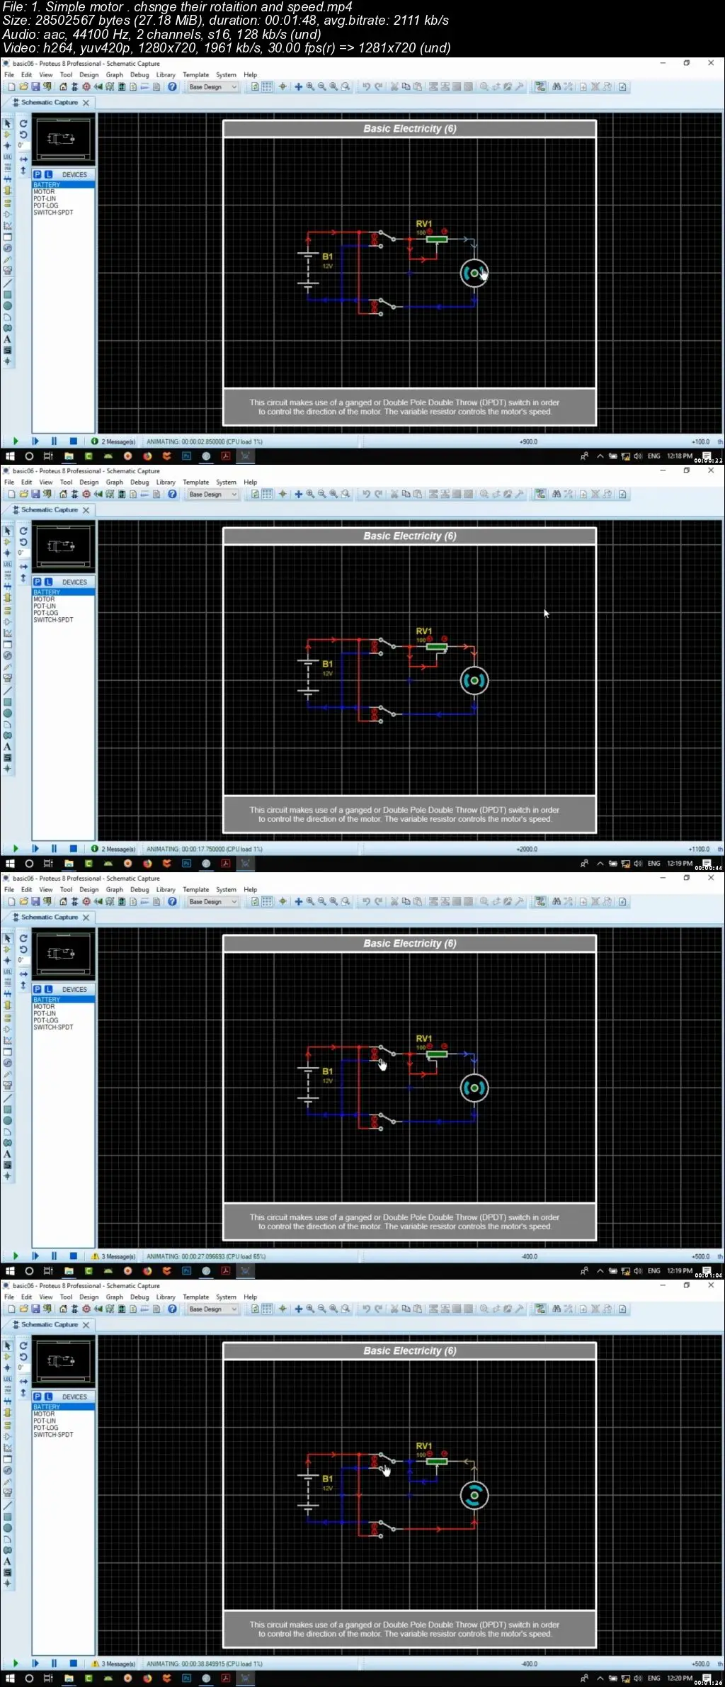This screenshot has width=725, height=1687.
Task: Expand the Base Design dropdown in third frame
Action: point(234,902)
